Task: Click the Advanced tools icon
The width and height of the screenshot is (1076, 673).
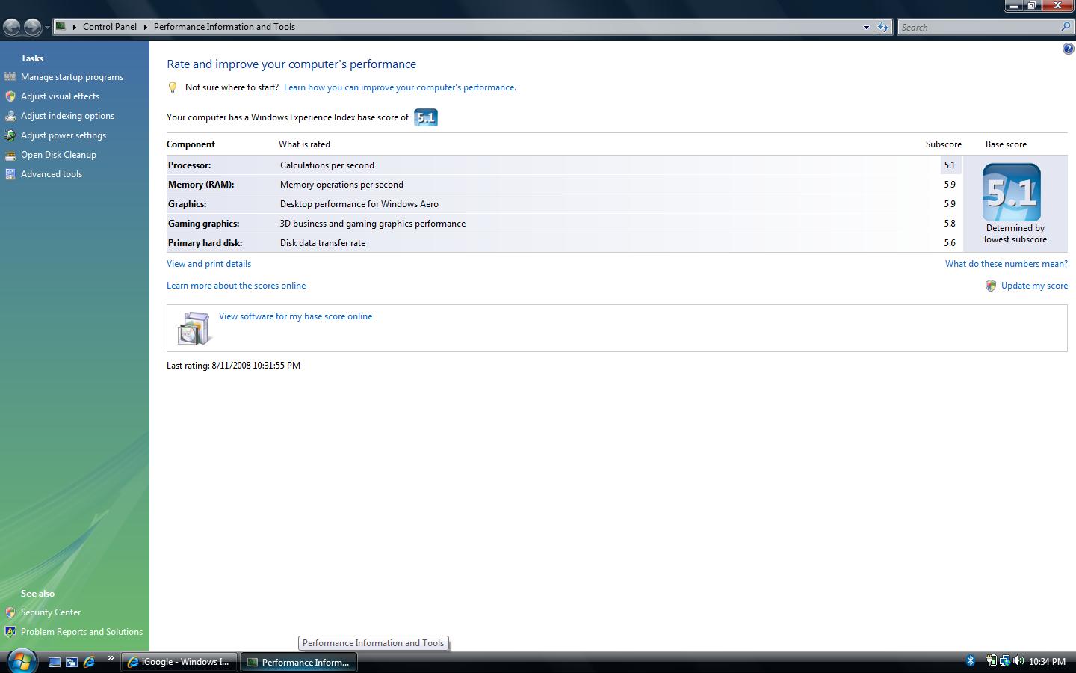Action: click(10, 174)
